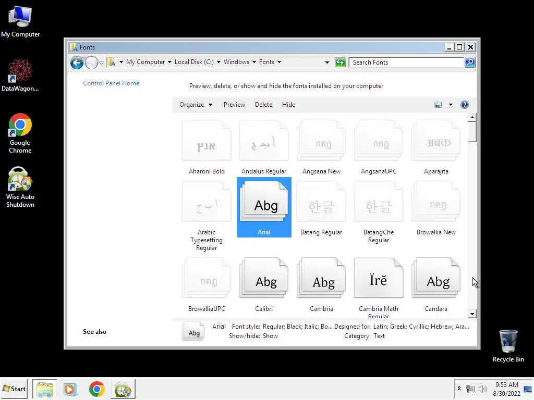
Task: Click the search magnifier icon
Action: [470, 63]
